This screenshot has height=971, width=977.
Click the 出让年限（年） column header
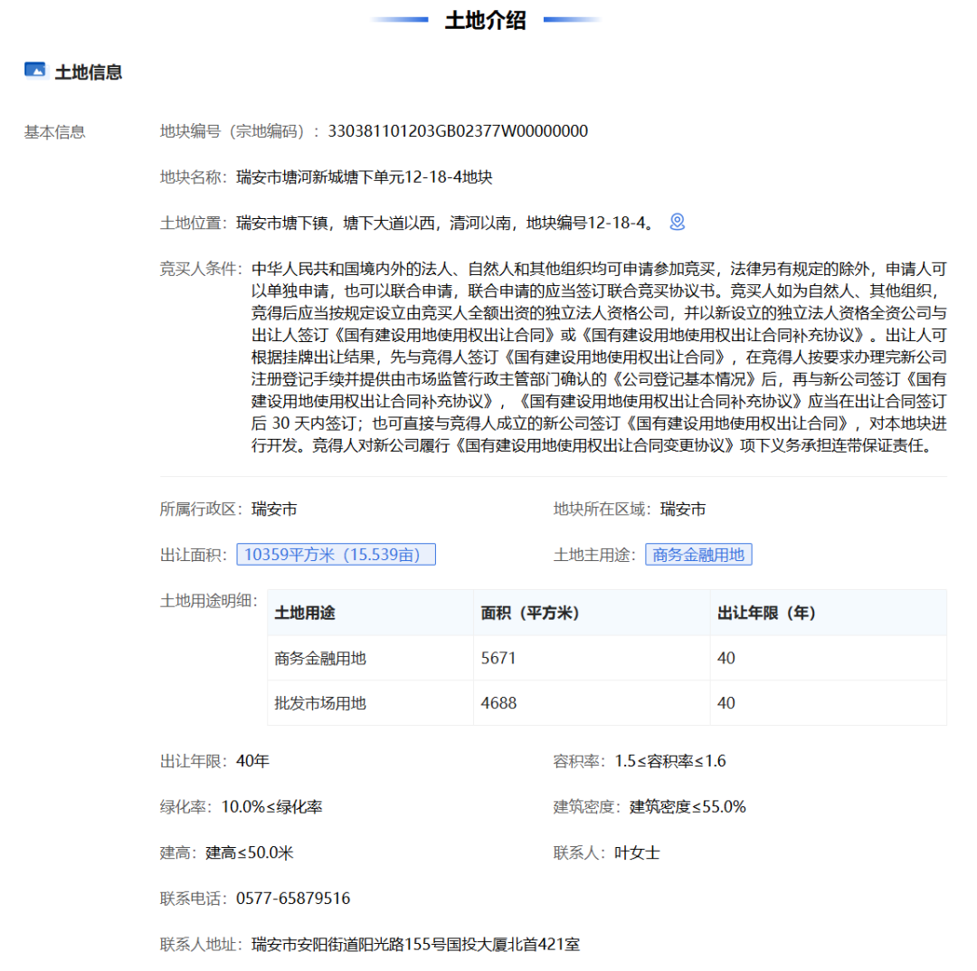(x=766, y=614)
